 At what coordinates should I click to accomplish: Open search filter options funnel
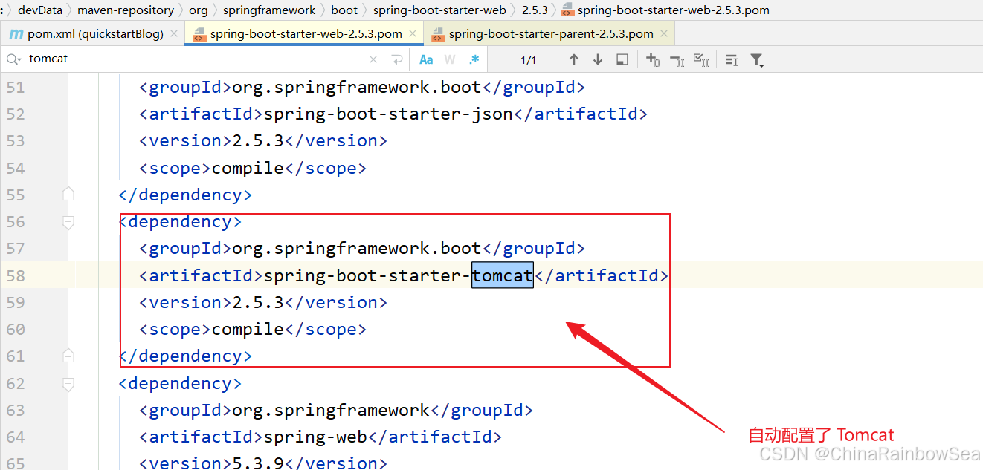click(x=757, y=59)
